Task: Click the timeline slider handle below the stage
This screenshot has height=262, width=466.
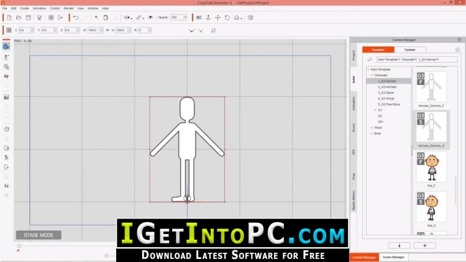Action: click(19, 246)
